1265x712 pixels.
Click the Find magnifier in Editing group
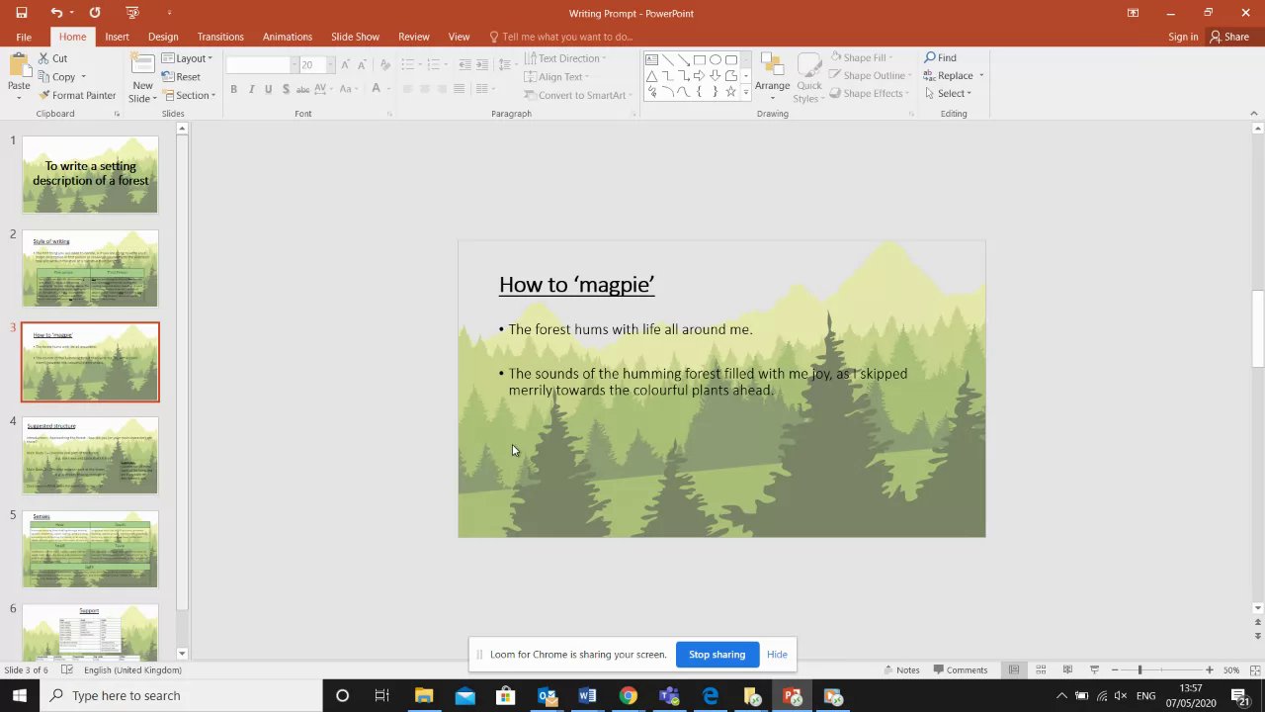(940, 57)
